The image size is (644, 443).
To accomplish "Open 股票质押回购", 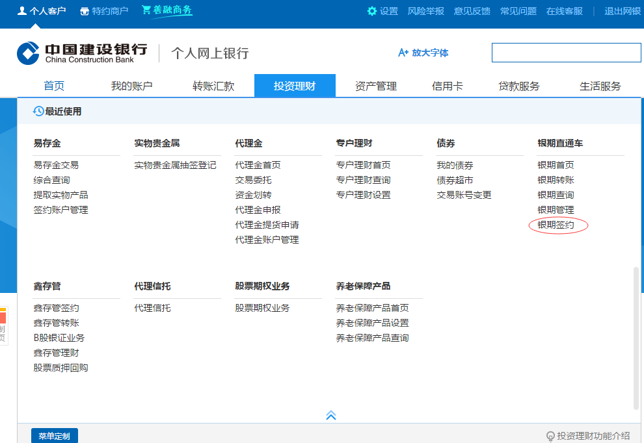I will point(60,368).
